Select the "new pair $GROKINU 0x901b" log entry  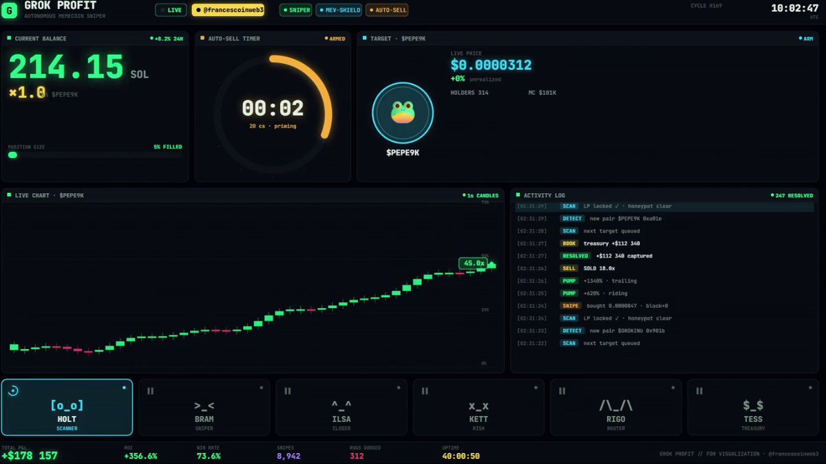[666, 331]
